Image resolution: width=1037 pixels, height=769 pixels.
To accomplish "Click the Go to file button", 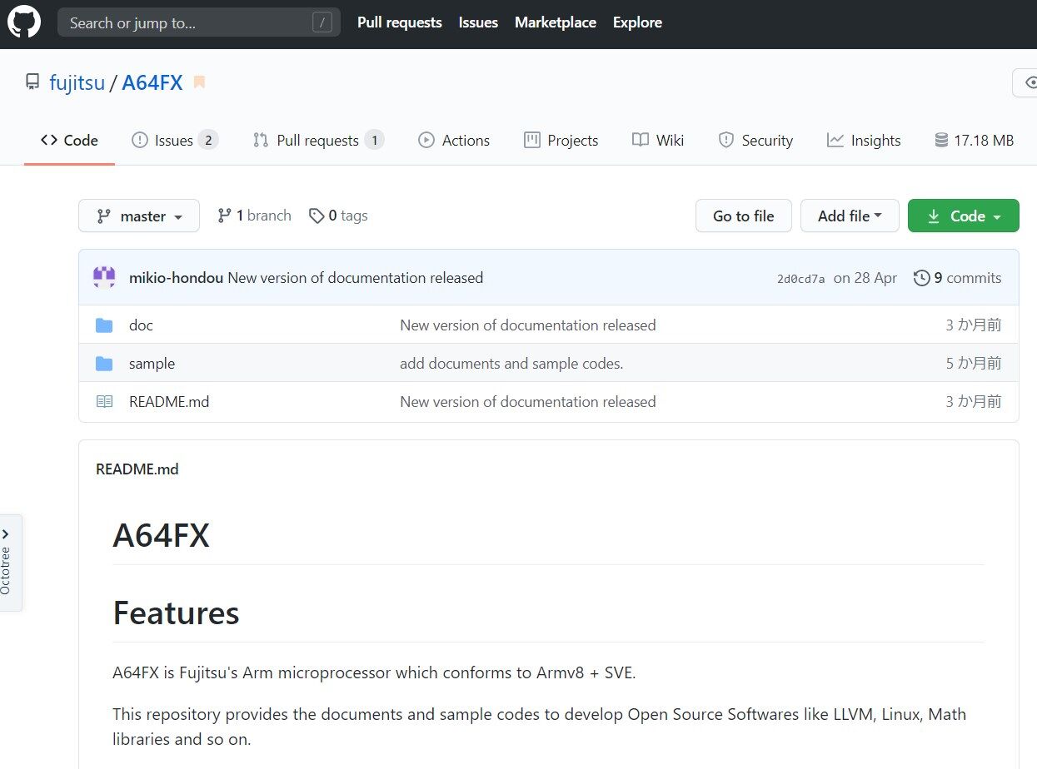I will coord(742,216).
